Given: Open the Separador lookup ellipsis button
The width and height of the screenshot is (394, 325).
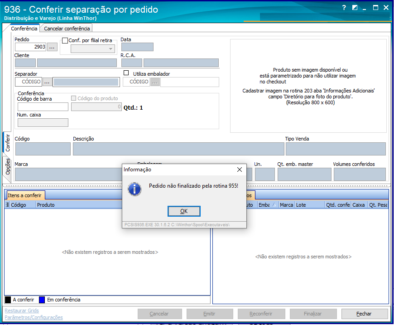Looking at the screenshot, I should [47, 82].
